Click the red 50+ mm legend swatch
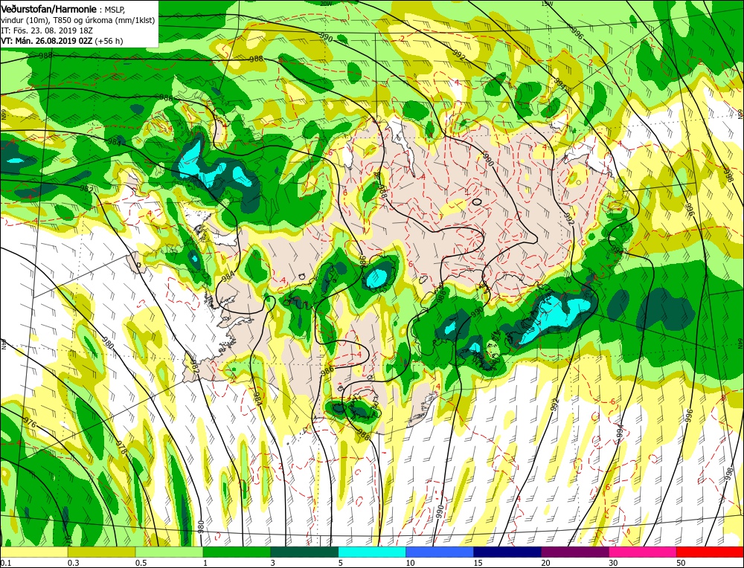Image resolution: width=744 pixels, height=568 pixels. (710, 552)
